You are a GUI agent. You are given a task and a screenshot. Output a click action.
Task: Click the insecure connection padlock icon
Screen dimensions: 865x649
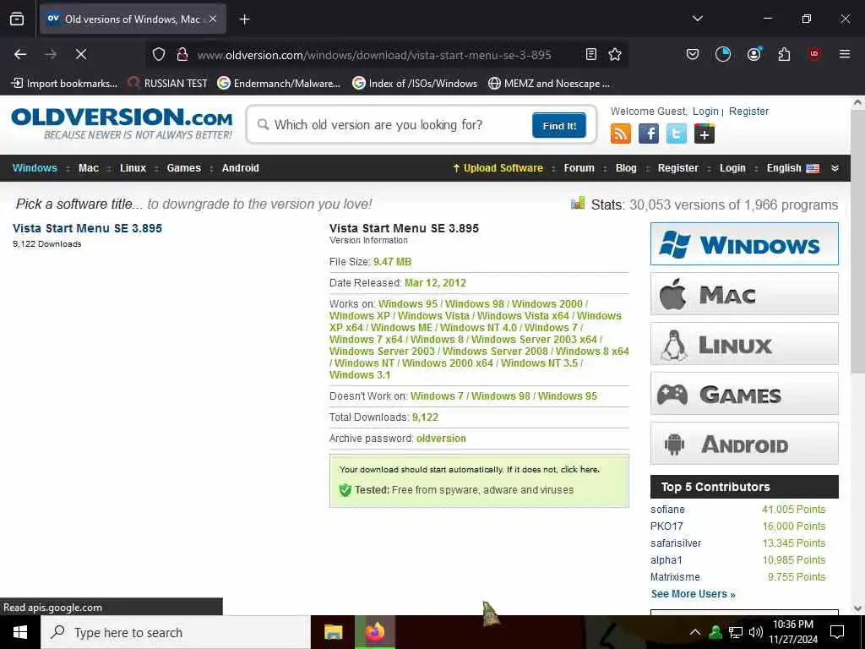point(182,54)
